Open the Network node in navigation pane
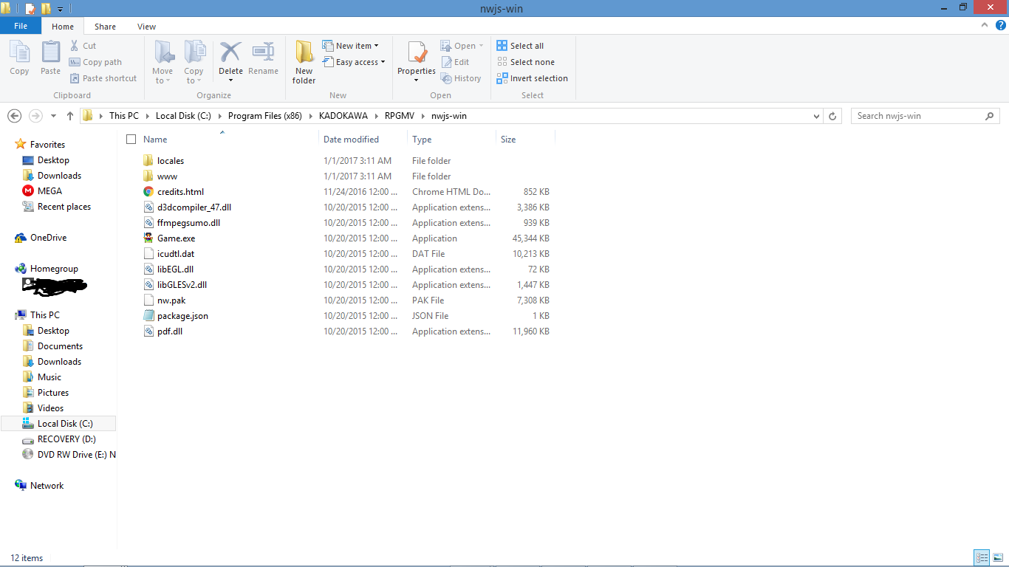The image size is (1009, 567). coord(47,486)
